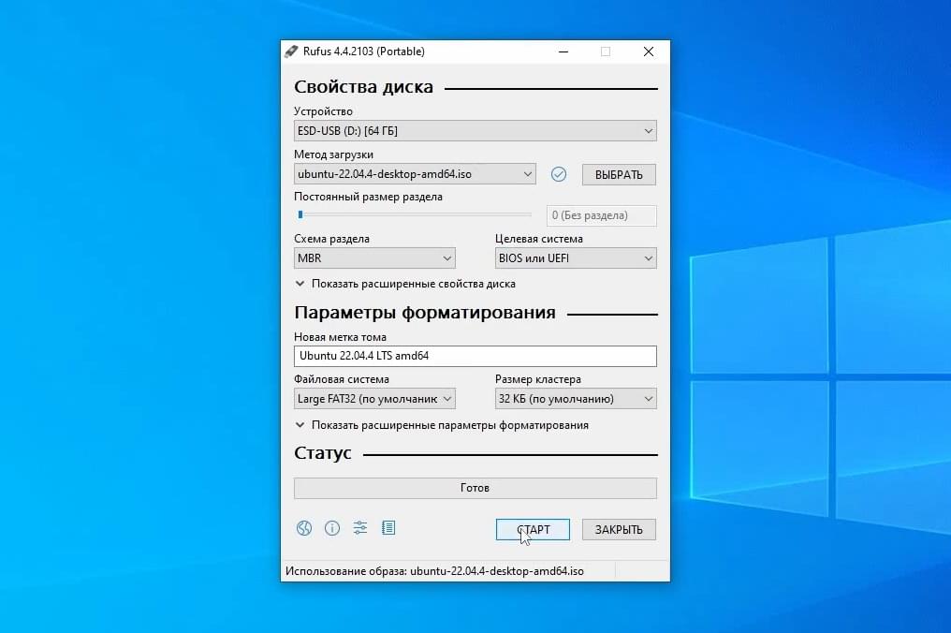Open the language selection globe icon
The image size is (951, 633).
pos(304,528)
